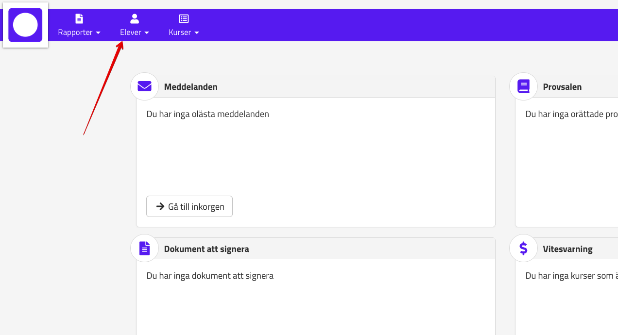Expand the Rapporter dropdown caret
Screen dimensions: 618x335
pyautogui.click(x=98, y=33)
